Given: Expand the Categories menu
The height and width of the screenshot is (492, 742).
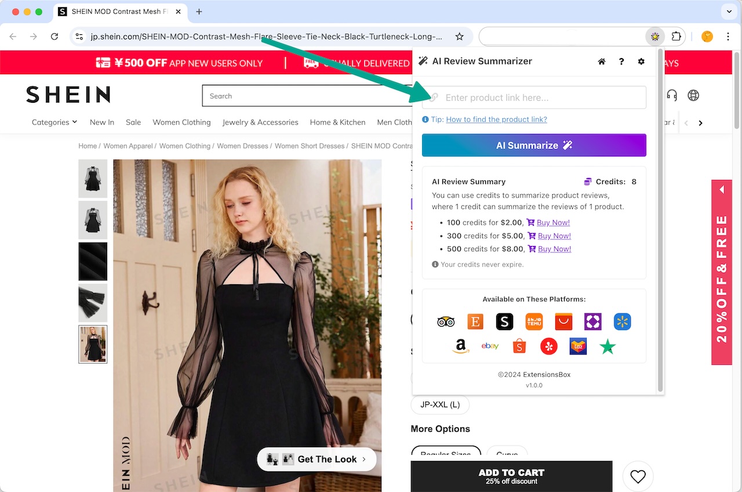Looking at the screenshot, I should (x=54, y=122).
